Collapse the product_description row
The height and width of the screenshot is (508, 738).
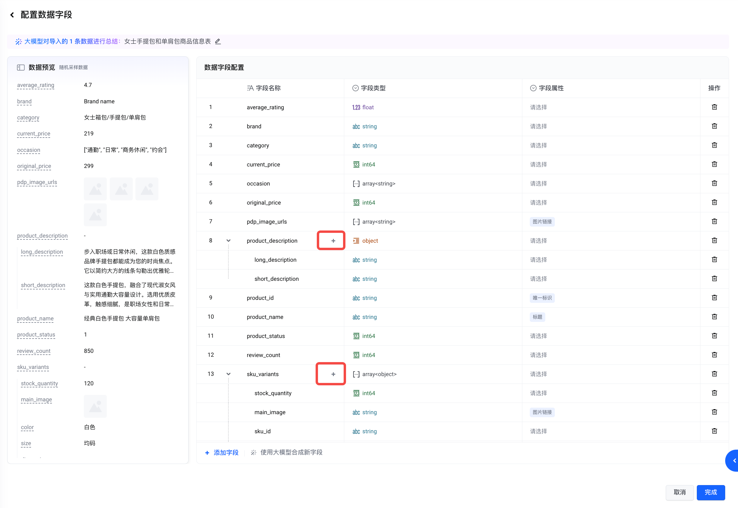coord(228,241)
